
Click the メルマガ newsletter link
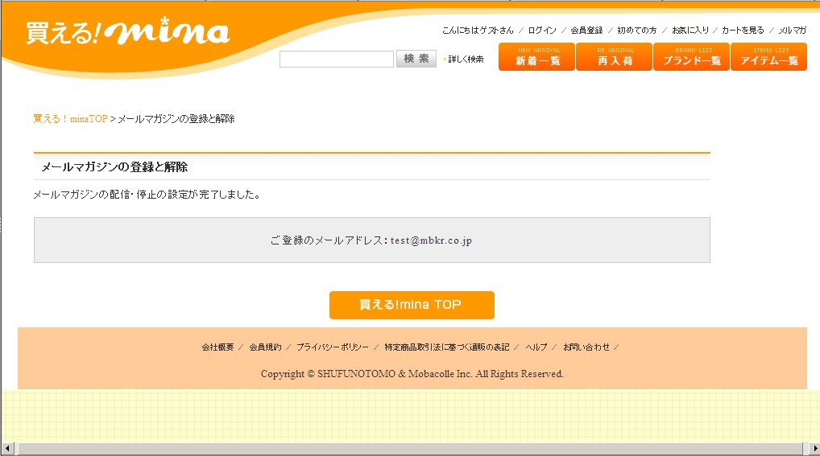pos(792,31)
